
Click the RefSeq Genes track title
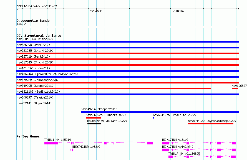click(x=28, y=136)
